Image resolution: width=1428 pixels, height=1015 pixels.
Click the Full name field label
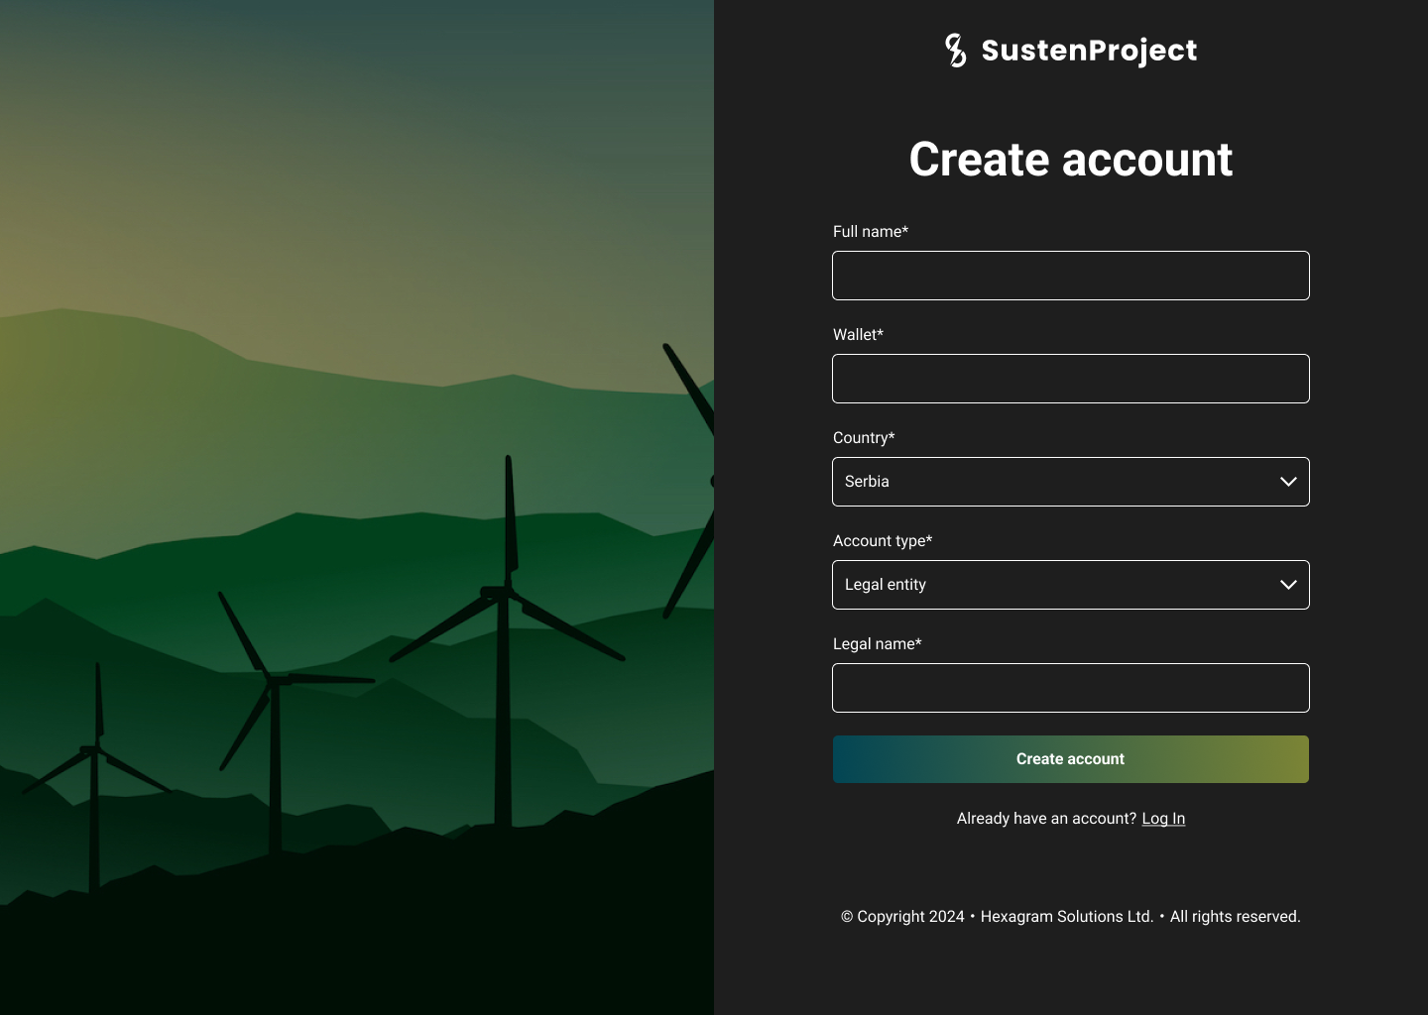coord(870,232)
